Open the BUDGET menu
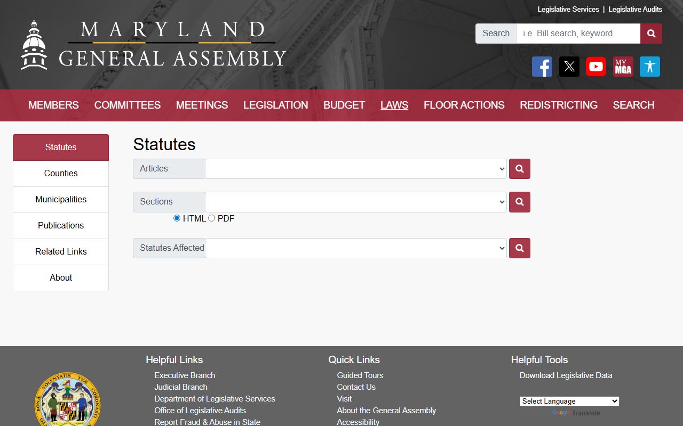This screenshot has height=426, width=683. click(x=344, y=105)
